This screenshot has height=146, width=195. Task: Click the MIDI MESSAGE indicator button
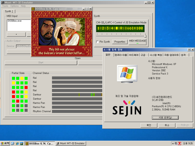pyautogui.click(x=137, y=41)
